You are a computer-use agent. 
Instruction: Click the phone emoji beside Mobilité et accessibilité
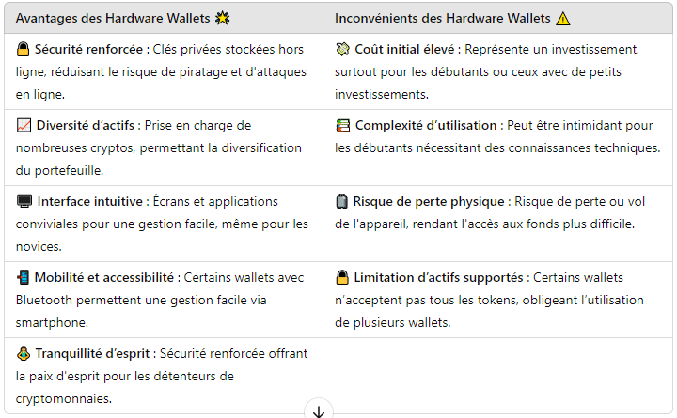click(23, 277)
